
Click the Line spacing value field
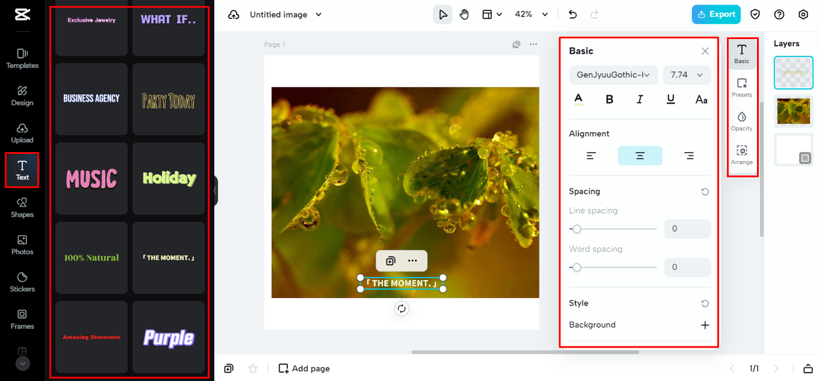click(x=687, y=229)
